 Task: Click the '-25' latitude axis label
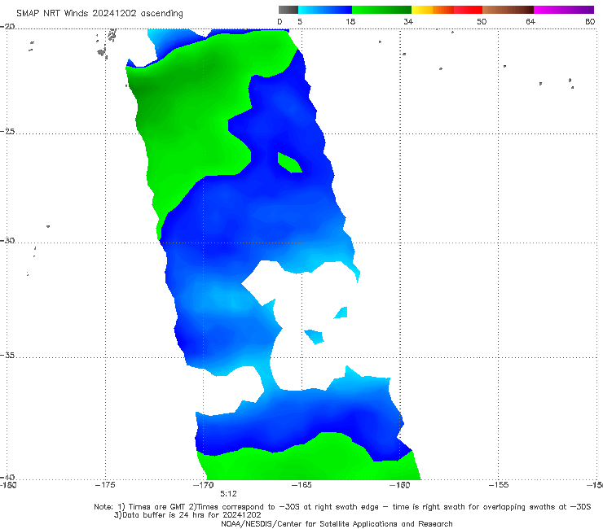point(7,131)
